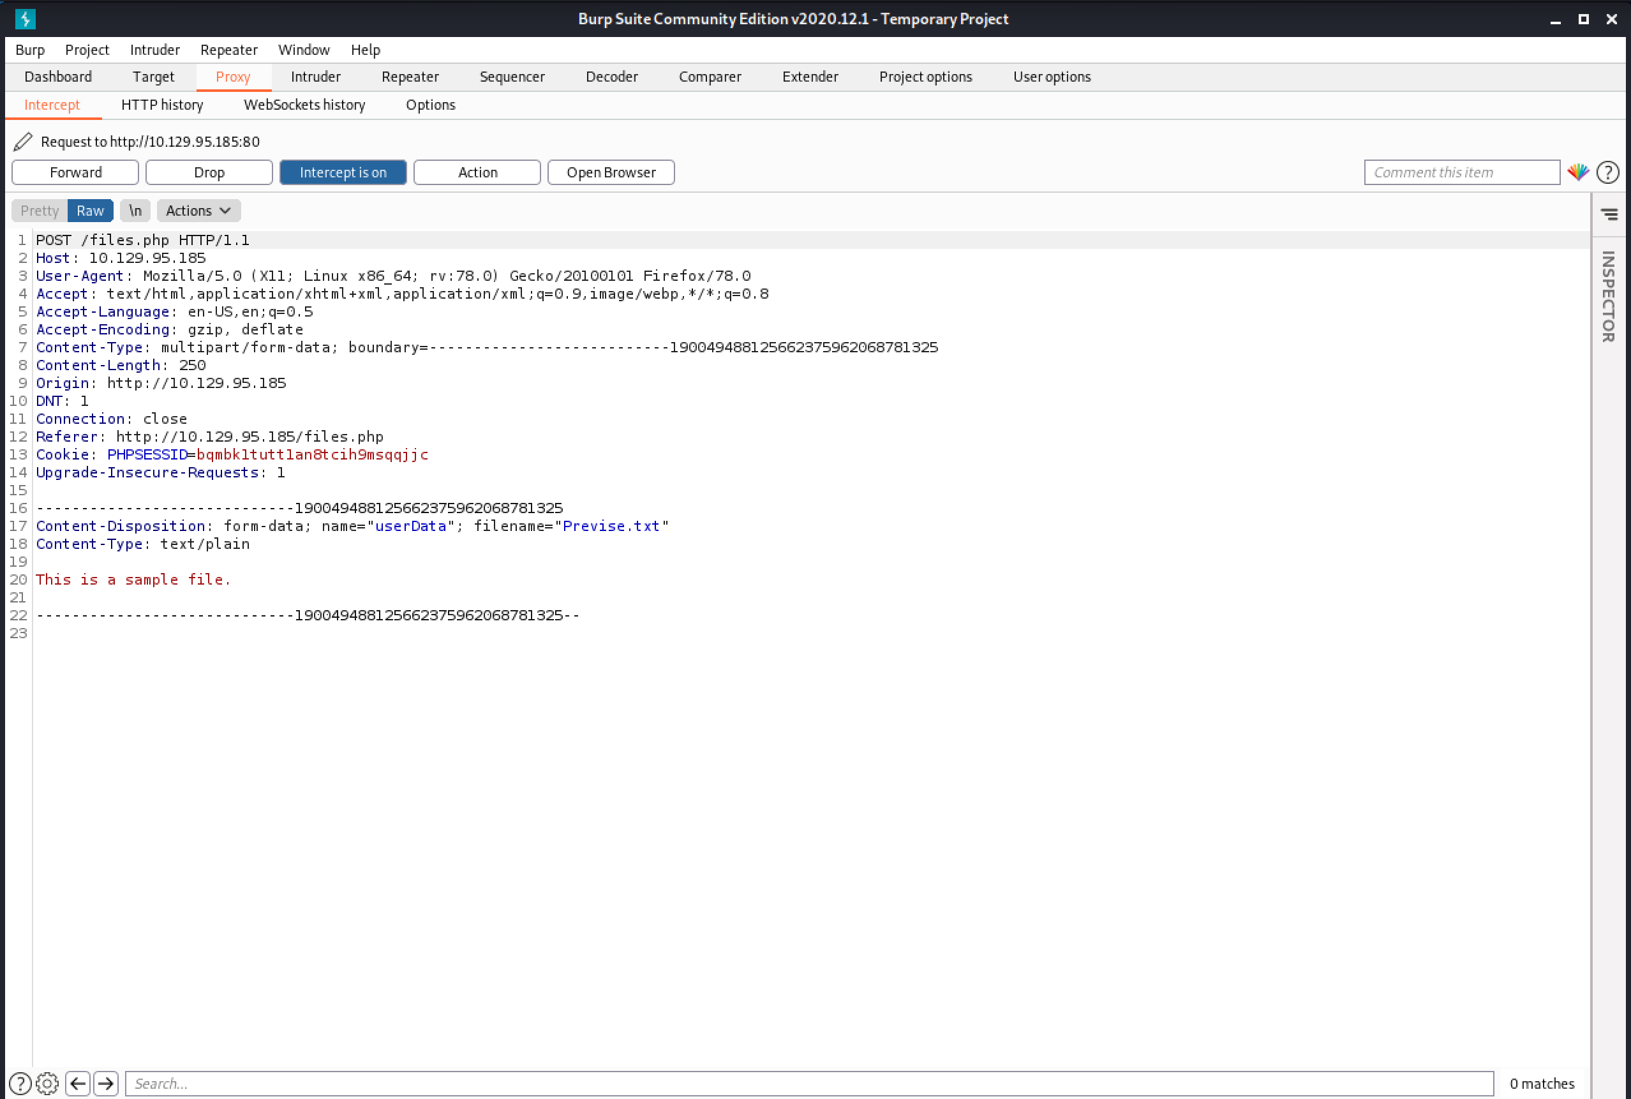Open search settings gear icon
Screen dimensions: 1631x1099
click(x=47, y=1084)
